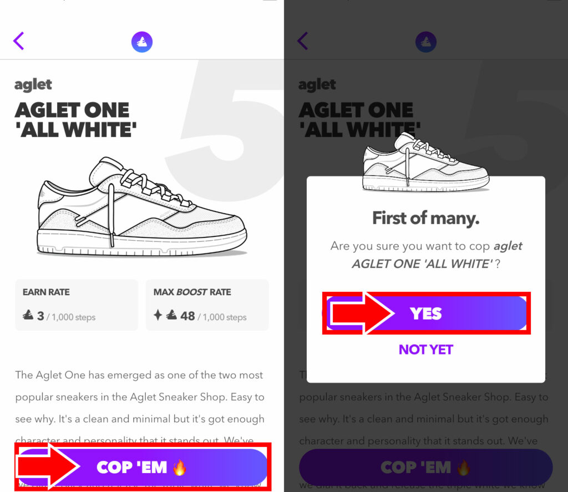Tap the dimmed COP 'EM button behind dialog
568x492 pixels.
coord(425,466)
